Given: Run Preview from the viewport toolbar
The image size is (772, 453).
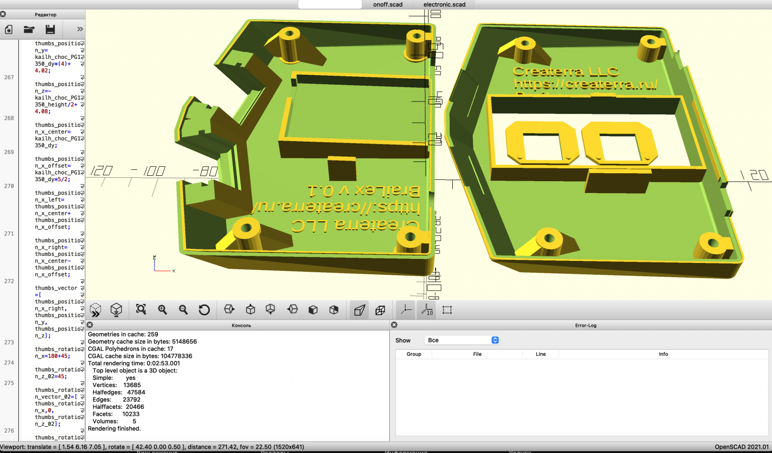Looking at the screenshot, I should 96,310.
